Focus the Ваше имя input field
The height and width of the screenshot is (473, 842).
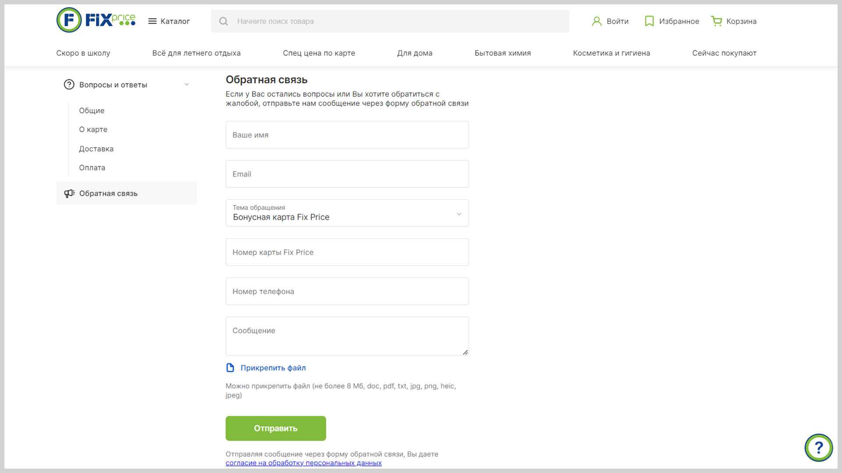click(x=347, y=135)
